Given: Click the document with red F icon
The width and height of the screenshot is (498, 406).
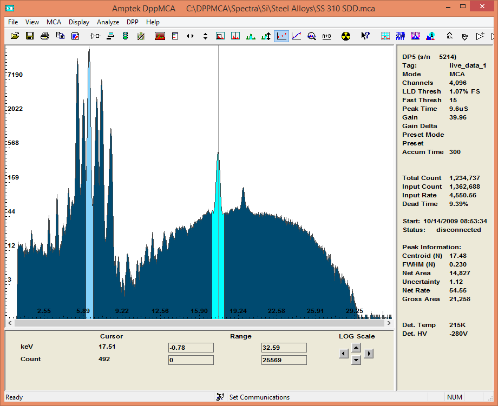Looking at the screenshot, I should pos(75,36).
